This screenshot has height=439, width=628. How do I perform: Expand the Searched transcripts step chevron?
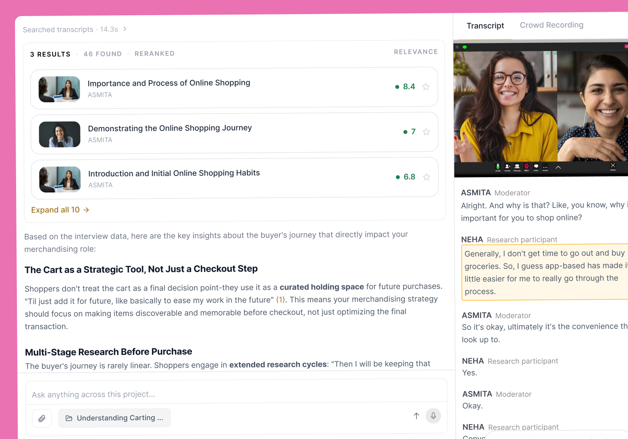pos(125,29)
